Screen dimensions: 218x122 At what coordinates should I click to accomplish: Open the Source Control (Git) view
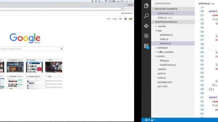[146, 26]
